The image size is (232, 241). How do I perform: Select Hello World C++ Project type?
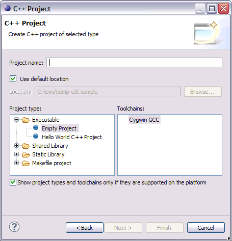72,137
